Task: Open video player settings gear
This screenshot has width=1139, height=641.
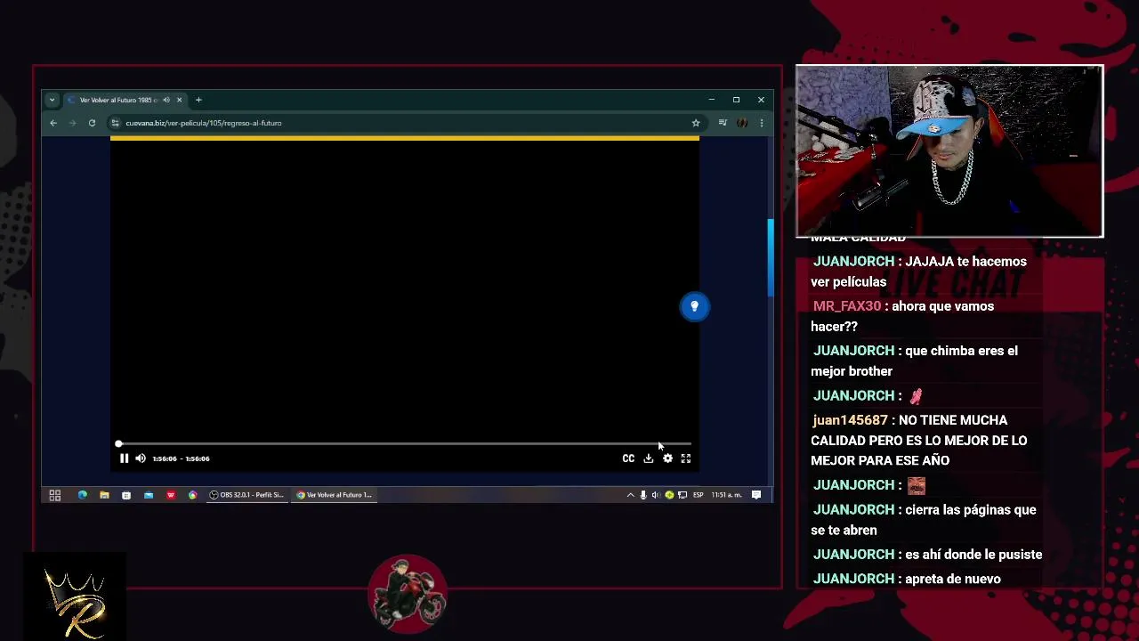Action: click(667, 458)
